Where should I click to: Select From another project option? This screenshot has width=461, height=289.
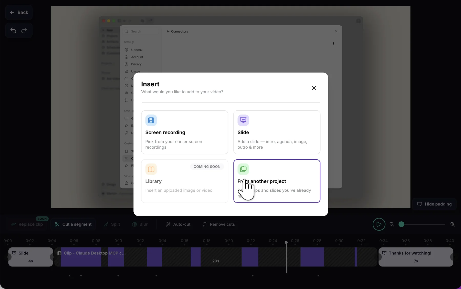277,181
